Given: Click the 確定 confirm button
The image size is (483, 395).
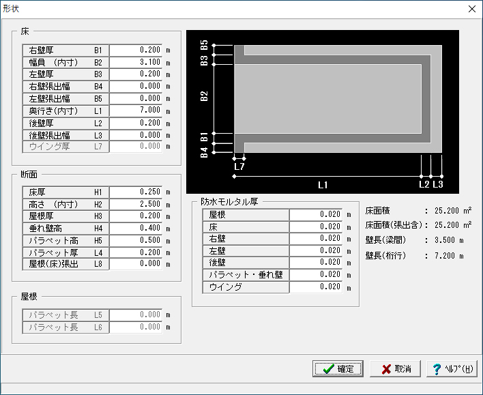Looking at the screenshot, I should (x=338, y=368).
